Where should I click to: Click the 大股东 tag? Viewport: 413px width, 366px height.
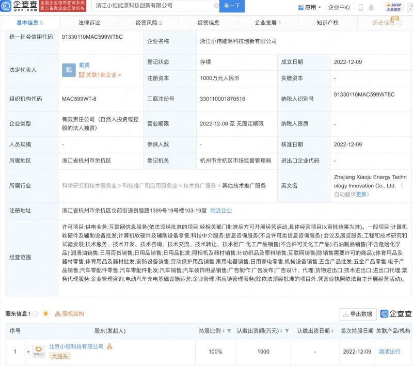pos(60,357)
